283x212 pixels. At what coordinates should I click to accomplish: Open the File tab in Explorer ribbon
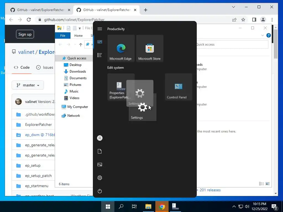[63, 36]
